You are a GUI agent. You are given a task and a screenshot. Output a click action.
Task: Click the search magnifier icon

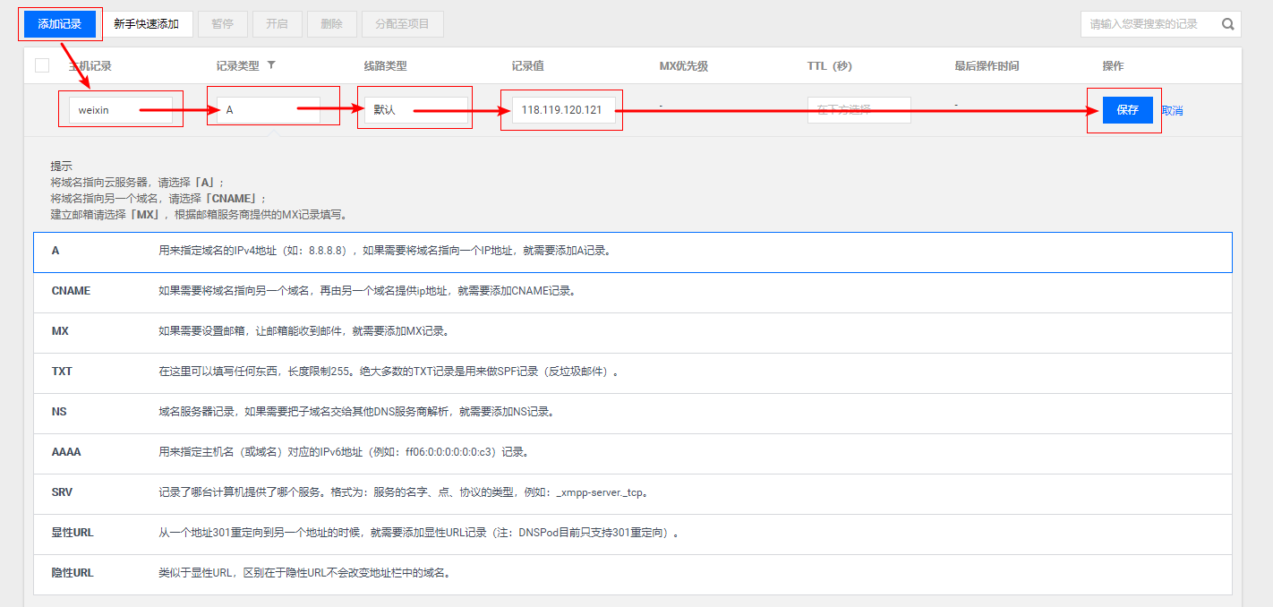coord(1228,24)
